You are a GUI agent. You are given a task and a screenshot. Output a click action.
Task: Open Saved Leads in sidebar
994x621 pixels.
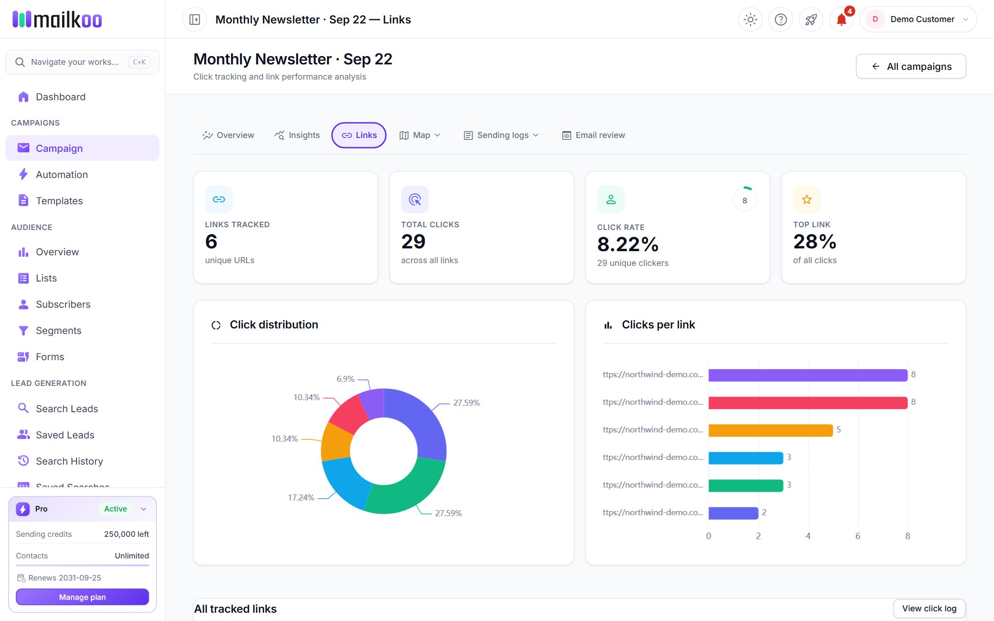[82, 435]
